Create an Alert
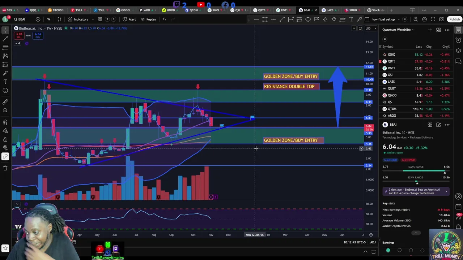This screenshot has width=463, height=260. click(x=129, y=19)
